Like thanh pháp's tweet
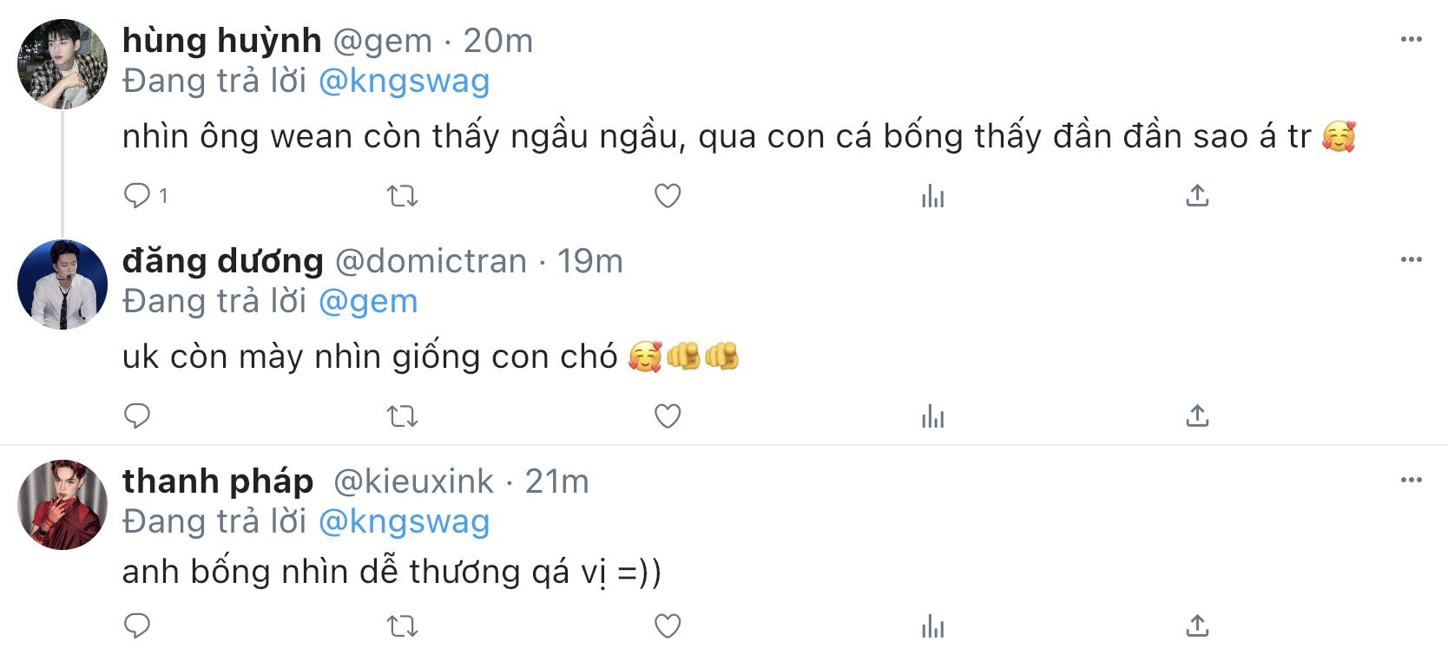Image resolution: width=1448 pixels, height=648 pixels. 667,625
